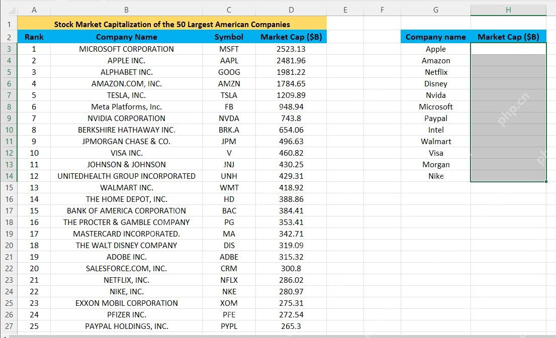This screenshot has width=556, height=338.
Task: Select the 'SALESFORCE.COM, INC.' cell
Action: pyautogui.click(x=126, y=269)
